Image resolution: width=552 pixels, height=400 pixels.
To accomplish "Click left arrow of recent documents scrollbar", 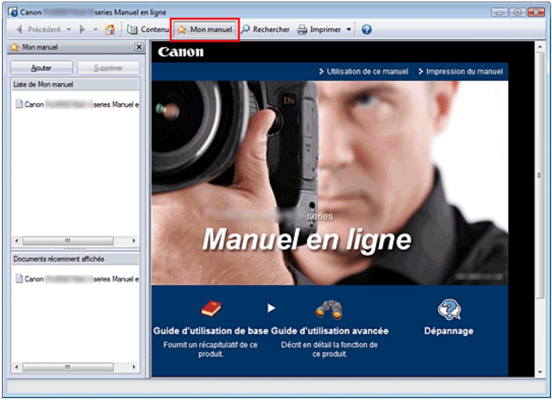I will point(17,367).
